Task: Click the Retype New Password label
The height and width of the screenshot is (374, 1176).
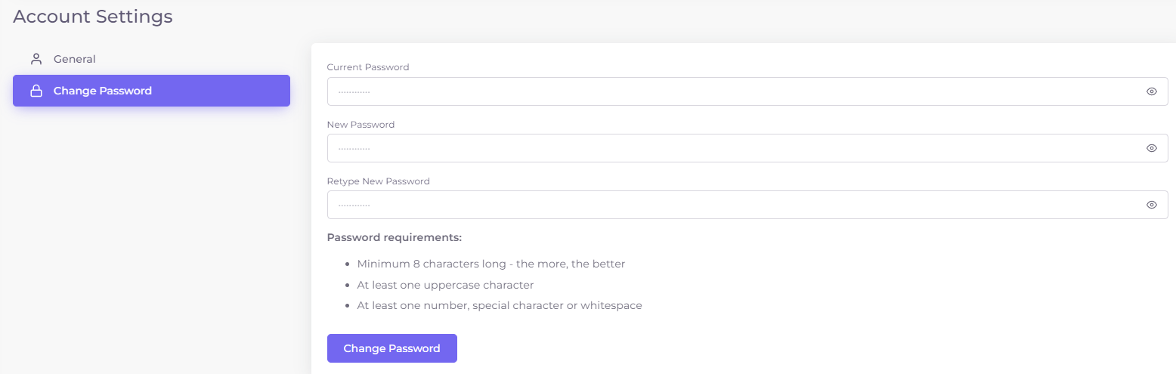Action: [x=378, y=181]
